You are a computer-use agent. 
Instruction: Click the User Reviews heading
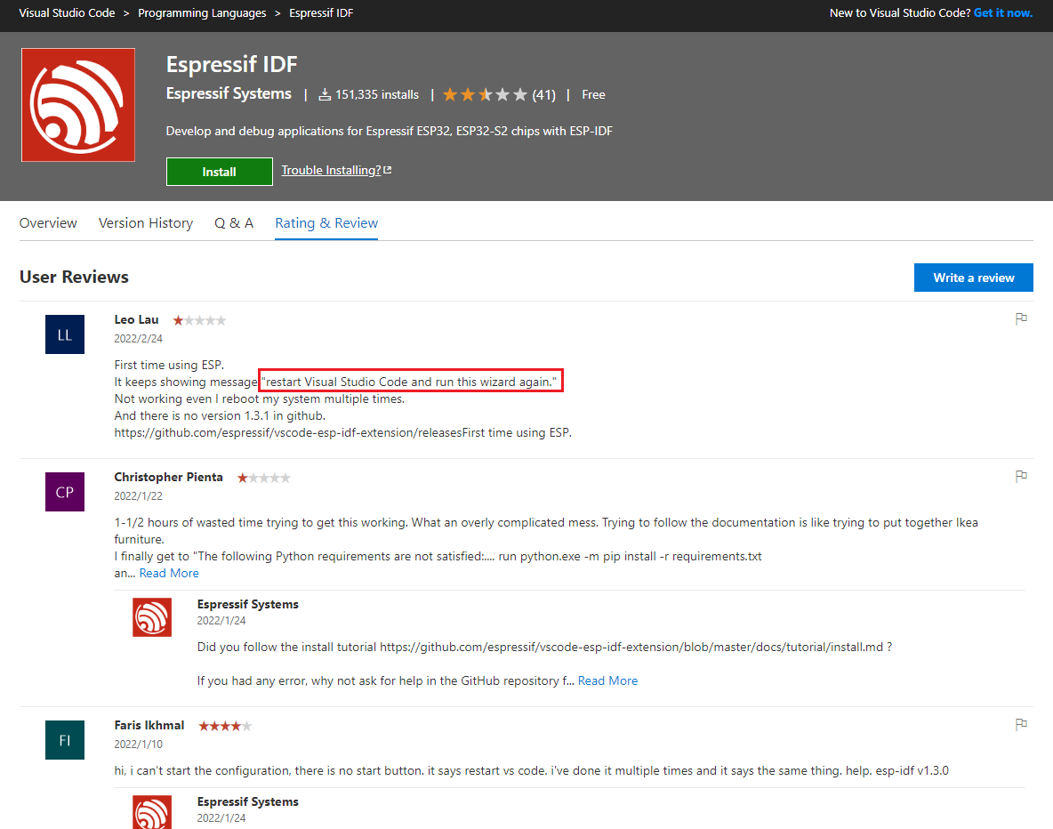[x=74, y=277]
